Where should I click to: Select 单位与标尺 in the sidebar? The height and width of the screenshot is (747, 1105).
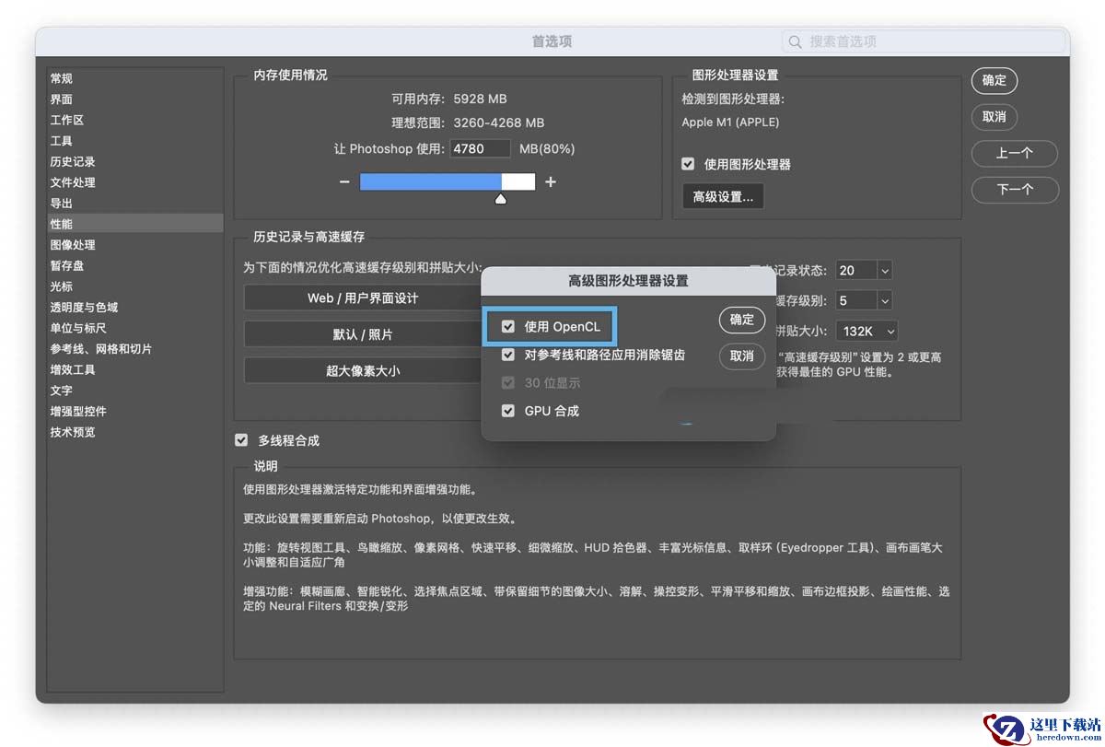click(78, 328)
